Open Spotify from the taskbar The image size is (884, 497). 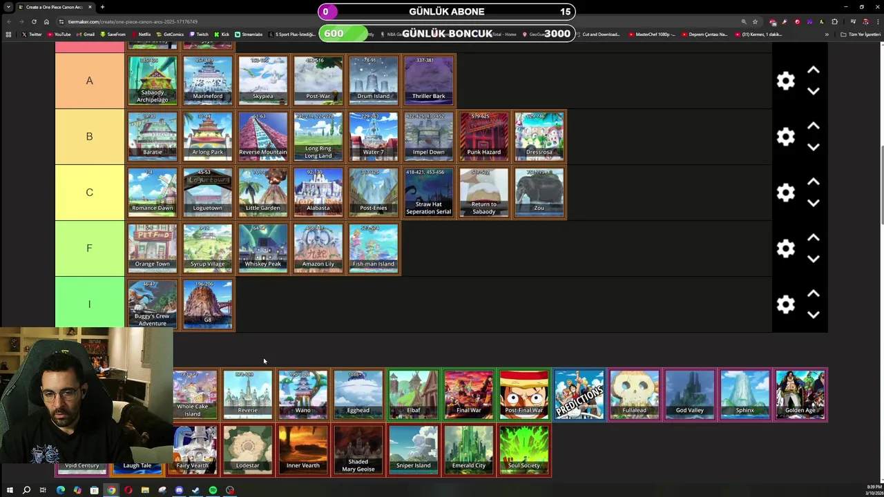[x=213, y=490]
